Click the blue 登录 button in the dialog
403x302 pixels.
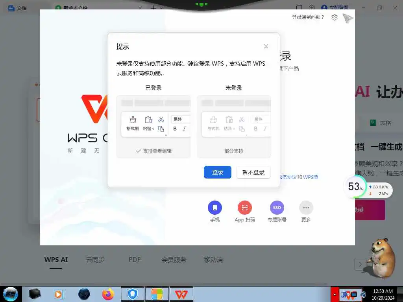(x=217, y=172)
